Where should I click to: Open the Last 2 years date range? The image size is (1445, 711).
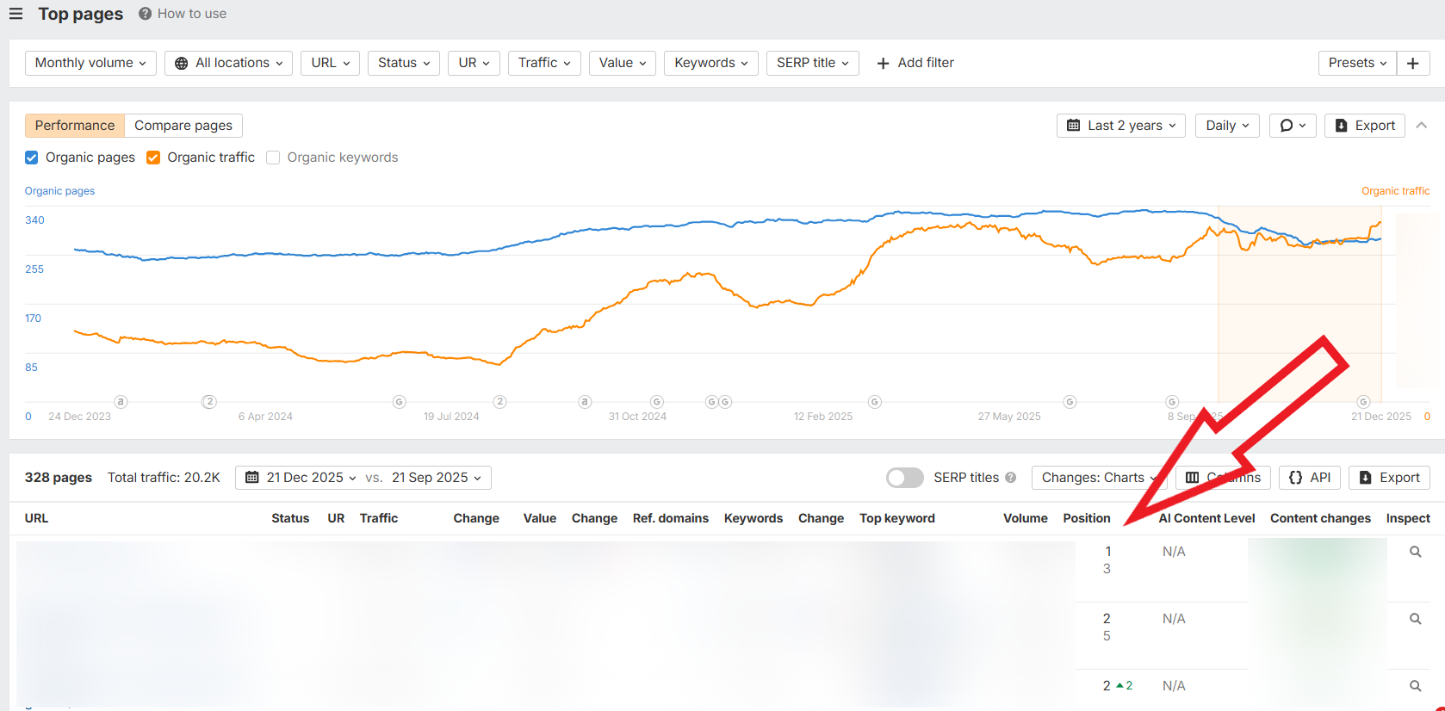coord(1121,126)
